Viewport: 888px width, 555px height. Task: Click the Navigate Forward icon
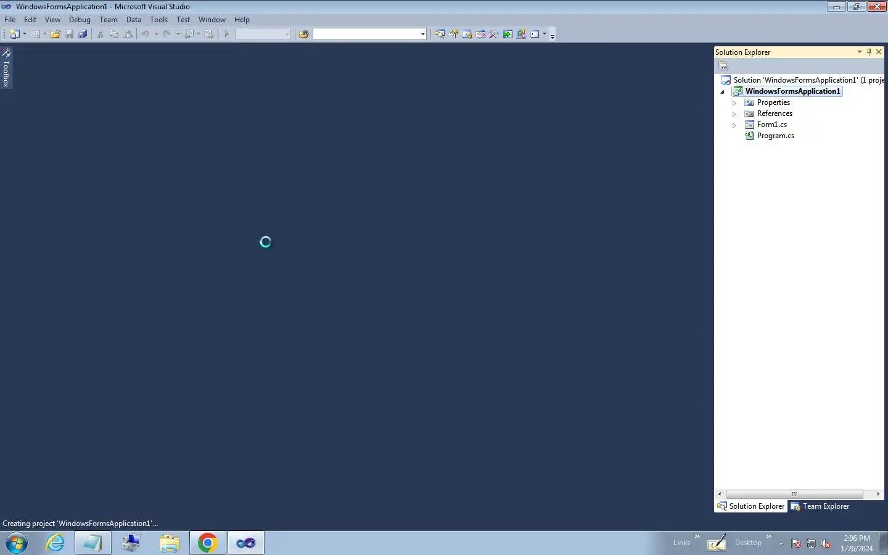click(x=209, y=34)
